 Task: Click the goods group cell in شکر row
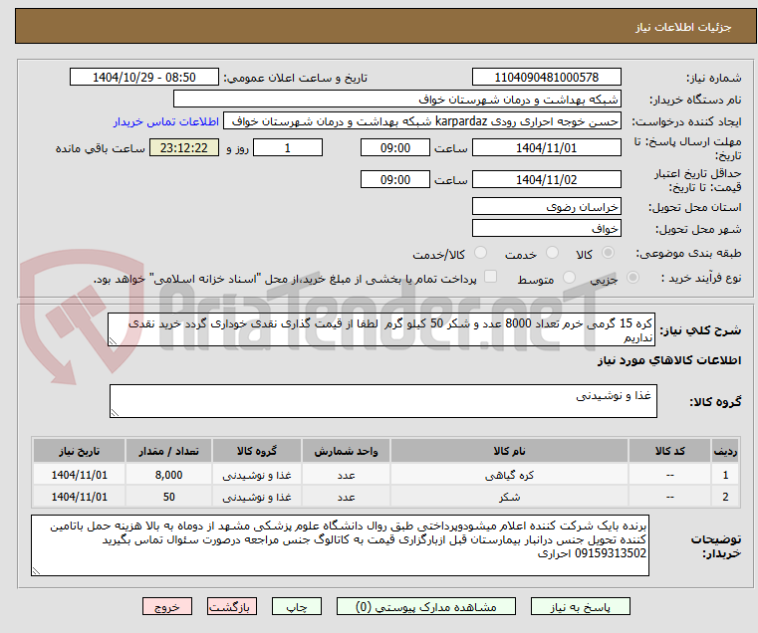tap(257, 497)
